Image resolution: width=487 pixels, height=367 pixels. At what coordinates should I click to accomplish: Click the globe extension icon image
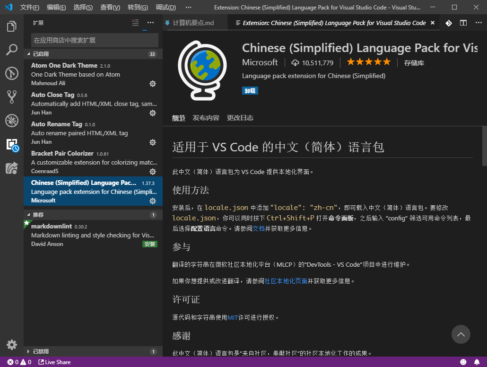click(202, 70)
